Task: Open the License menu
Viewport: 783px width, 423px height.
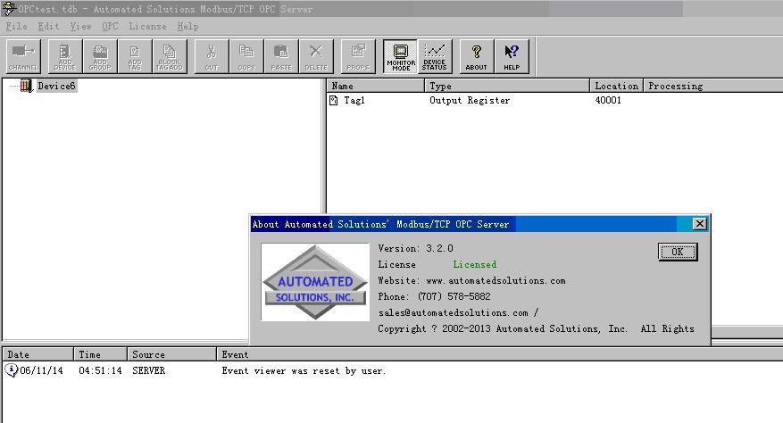Action: [147, 27]
